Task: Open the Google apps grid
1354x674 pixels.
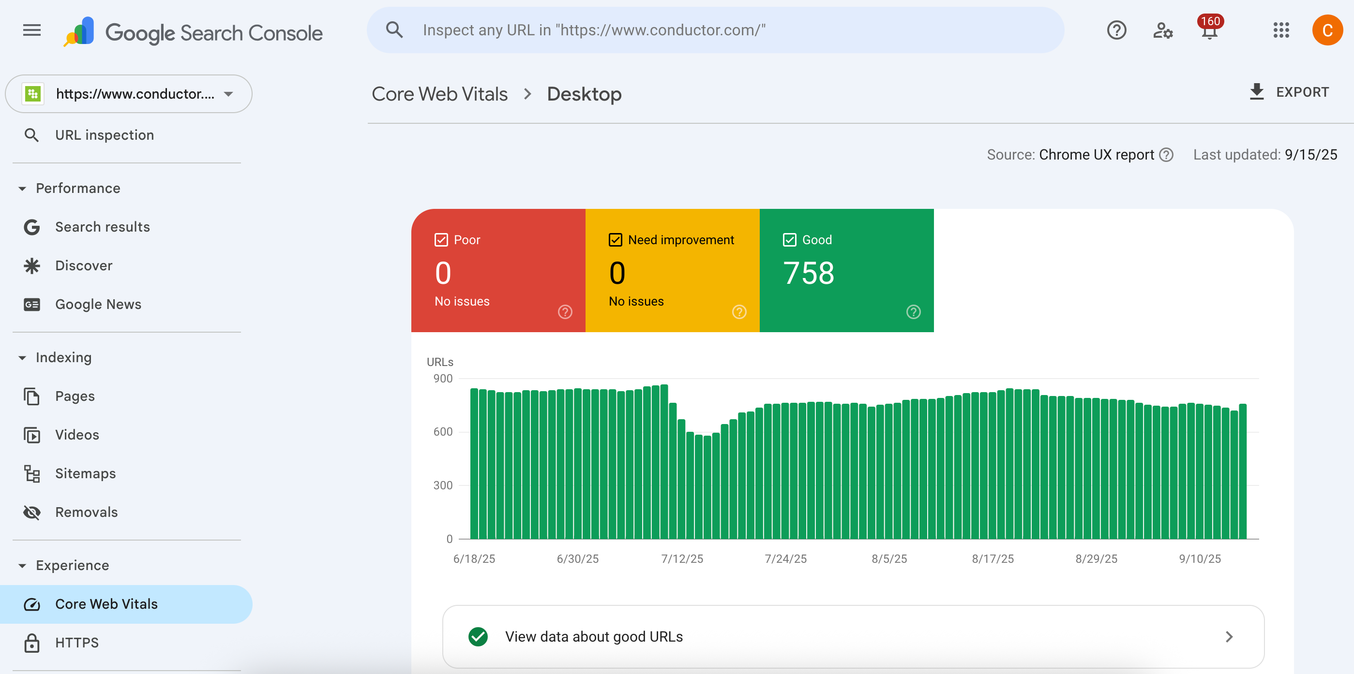Action: (x=1281, y=30)
